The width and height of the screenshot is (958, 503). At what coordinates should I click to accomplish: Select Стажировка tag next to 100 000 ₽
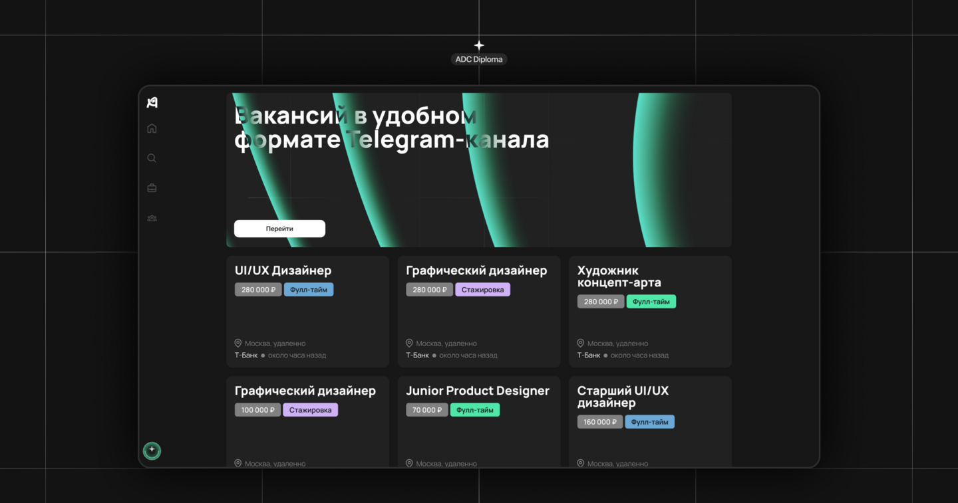pyautogui.click(x=310, y=410)
